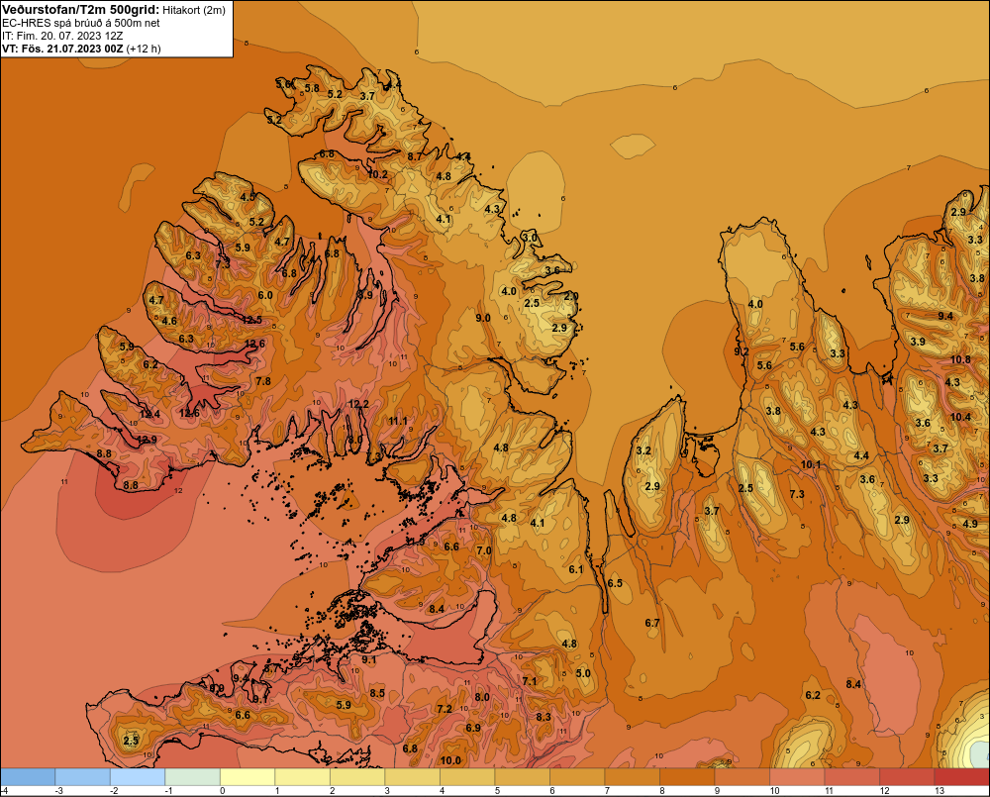Click the 12.5 temperature value
The image size is (990, 797).
pos(251,320)
